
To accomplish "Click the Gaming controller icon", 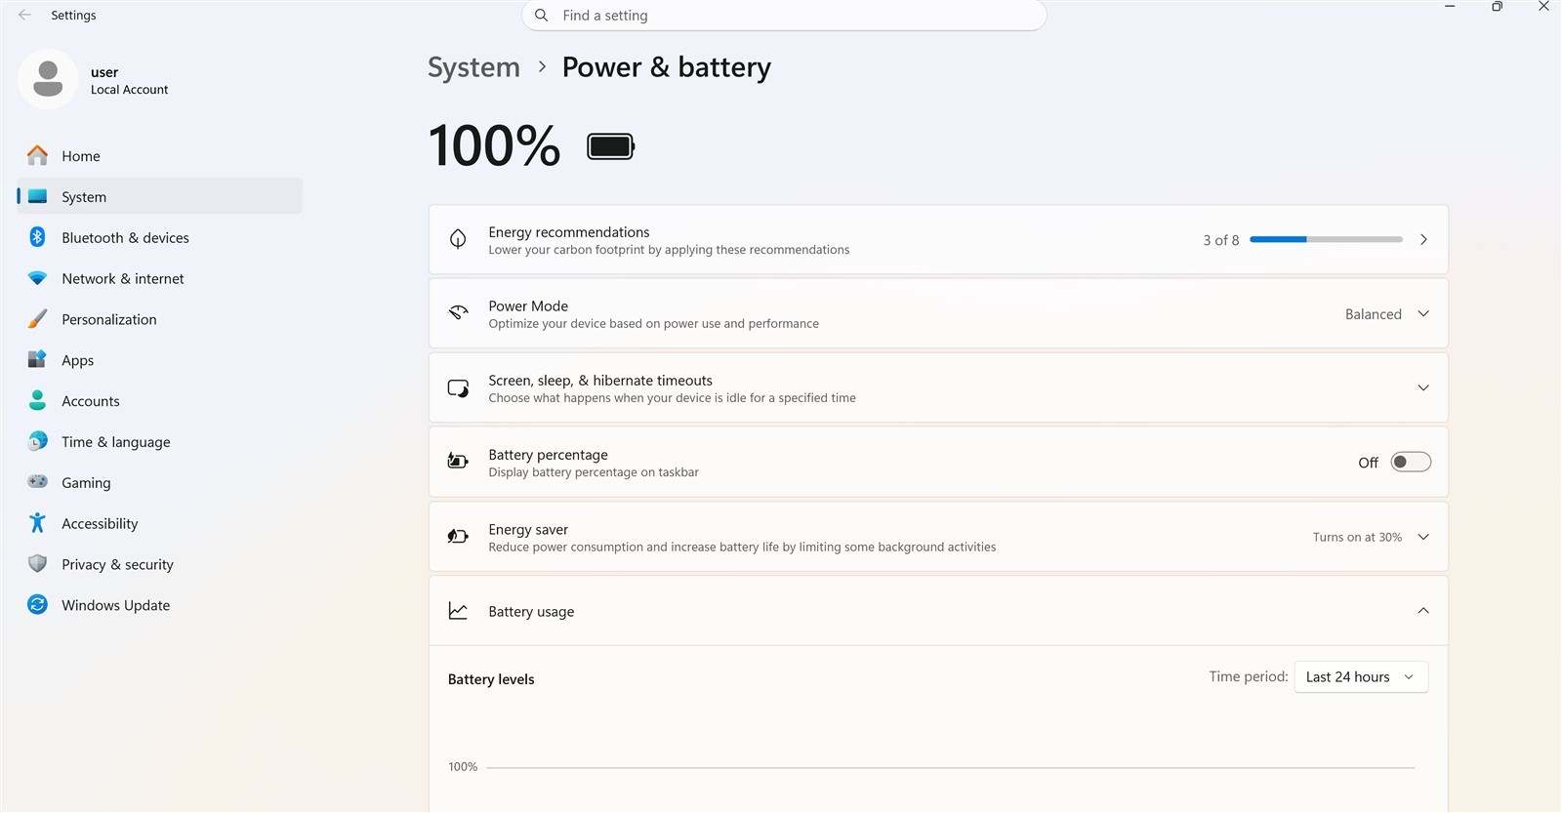I will tap(37, 482).
